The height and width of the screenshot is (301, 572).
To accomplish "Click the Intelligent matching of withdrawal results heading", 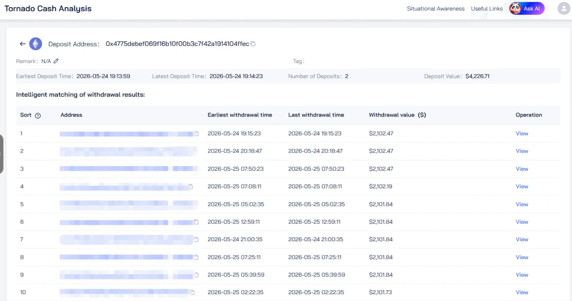I will coord(81,94).
